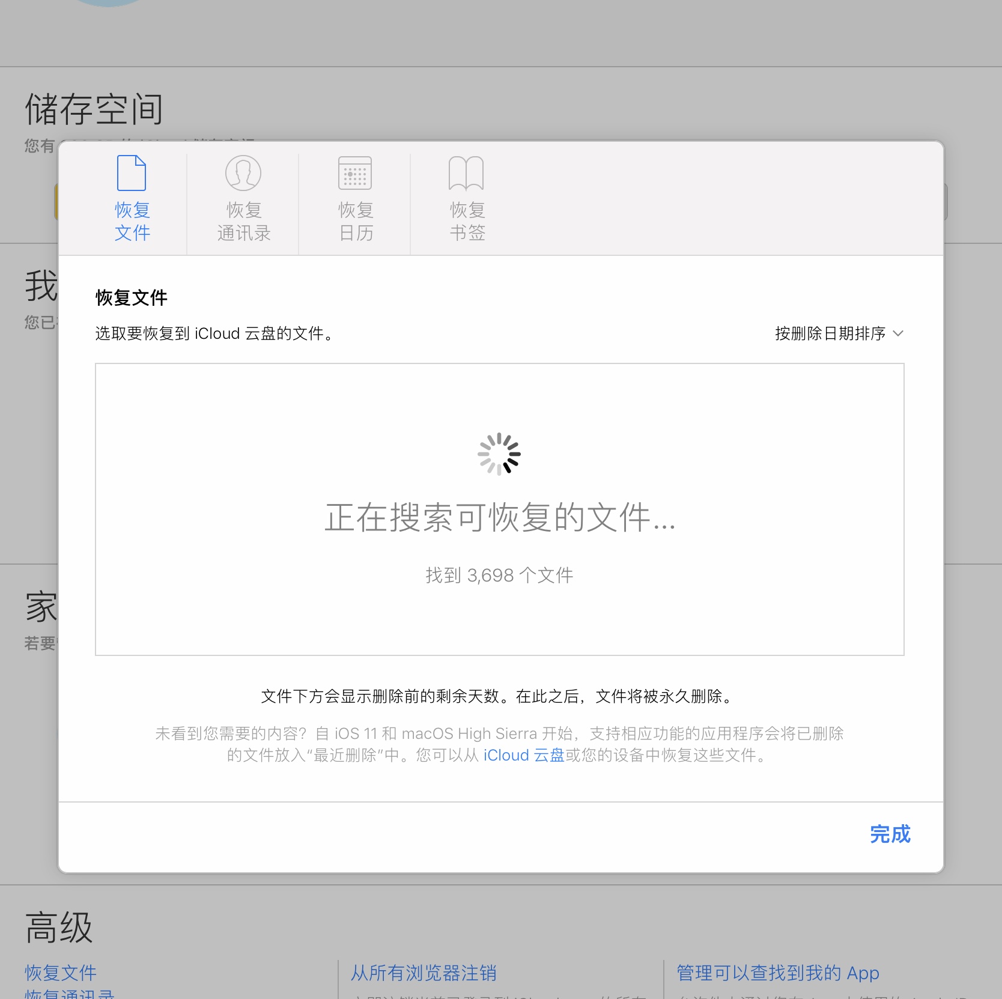Click the contact silhouette icon in modal
The height and width of the screenshot is (999, 1002).
click(x=243, y=173)
